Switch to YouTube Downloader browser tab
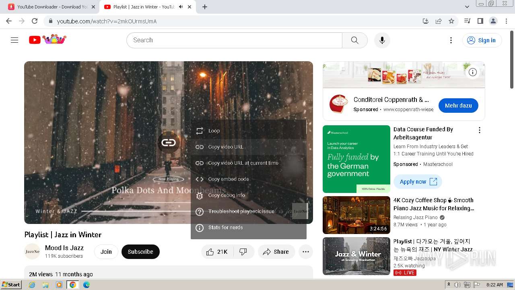The image size is (515, 290). (51, 7)
